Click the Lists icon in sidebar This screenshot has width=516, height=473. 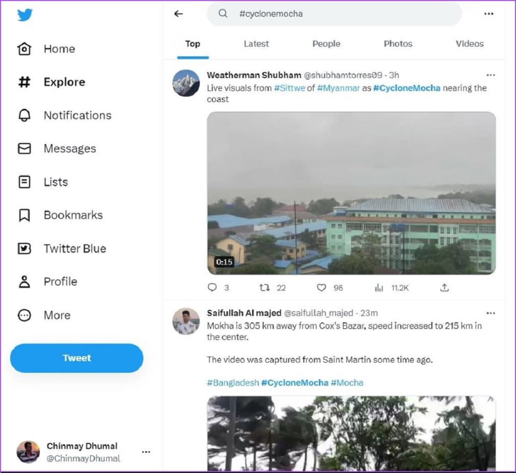24,182
